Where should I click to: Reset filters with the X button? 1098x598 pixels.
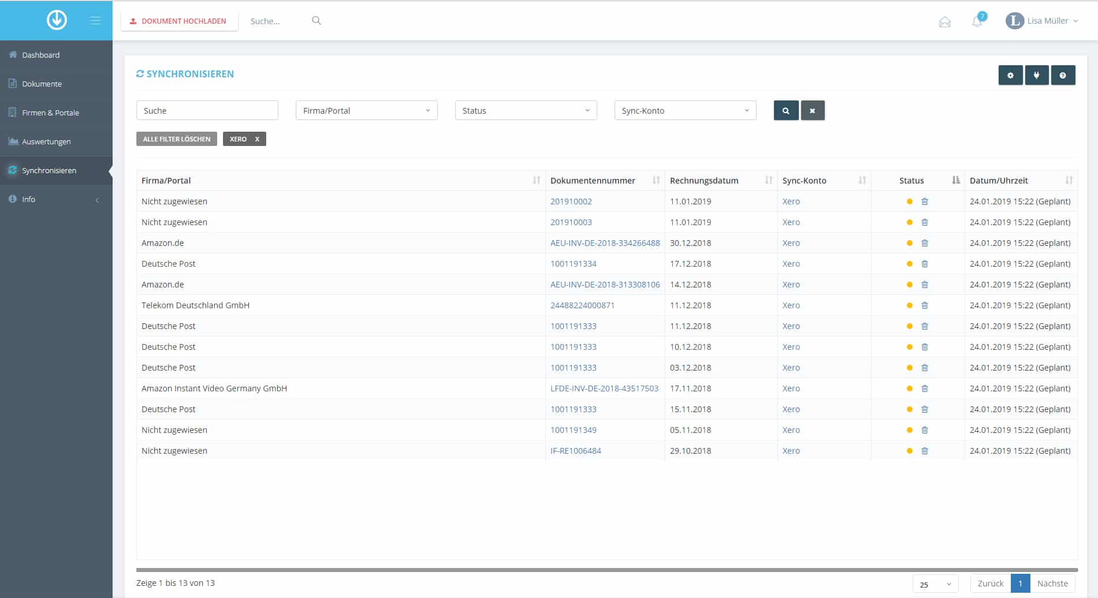point(813,110)
